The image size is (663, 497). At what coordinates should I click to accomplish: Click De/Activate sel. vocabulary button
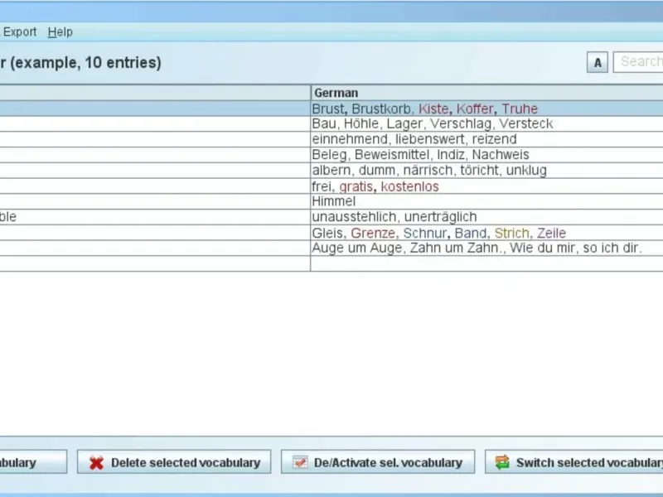(378, 462)
